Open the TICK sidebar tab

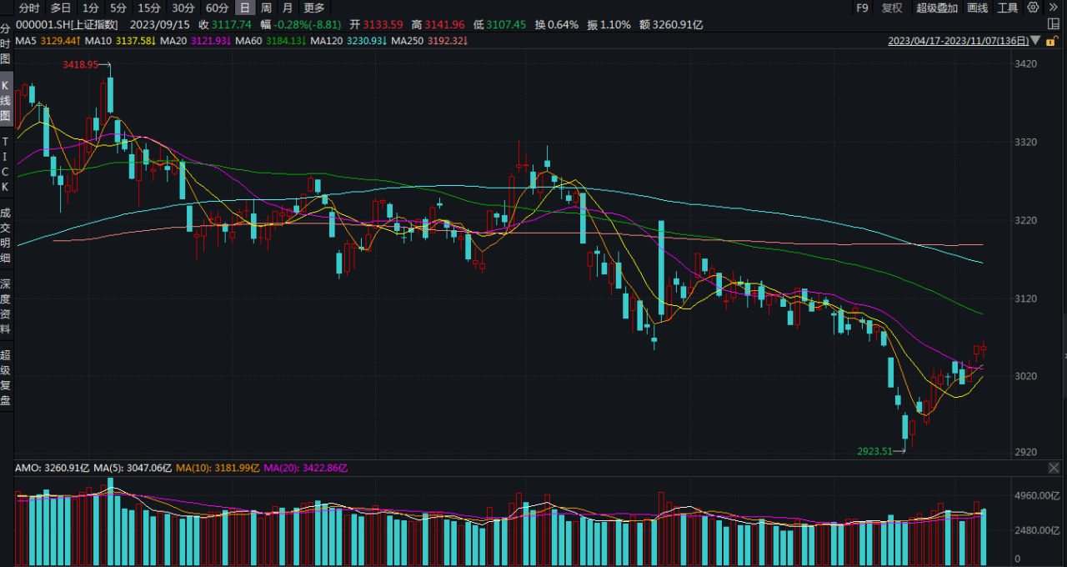tap(6, 164)
